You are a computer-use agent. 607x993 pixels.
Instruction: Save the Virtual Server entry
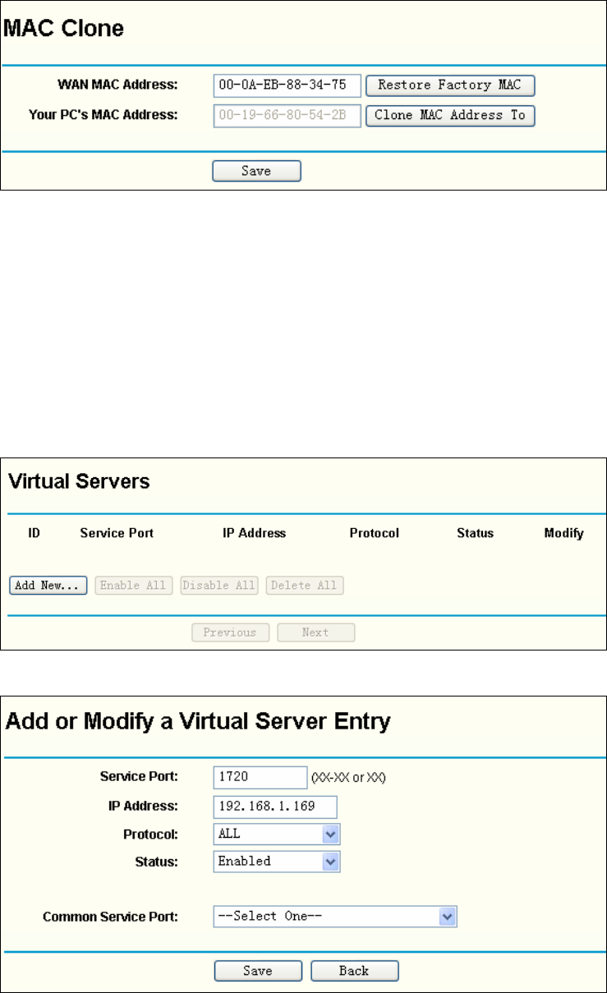(258, 971)
